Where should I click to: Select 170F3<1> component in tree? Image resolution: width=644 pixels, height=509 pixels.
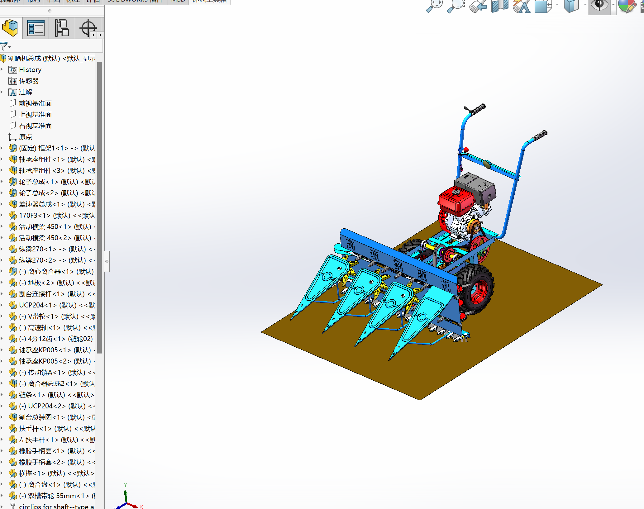(34, 216)
